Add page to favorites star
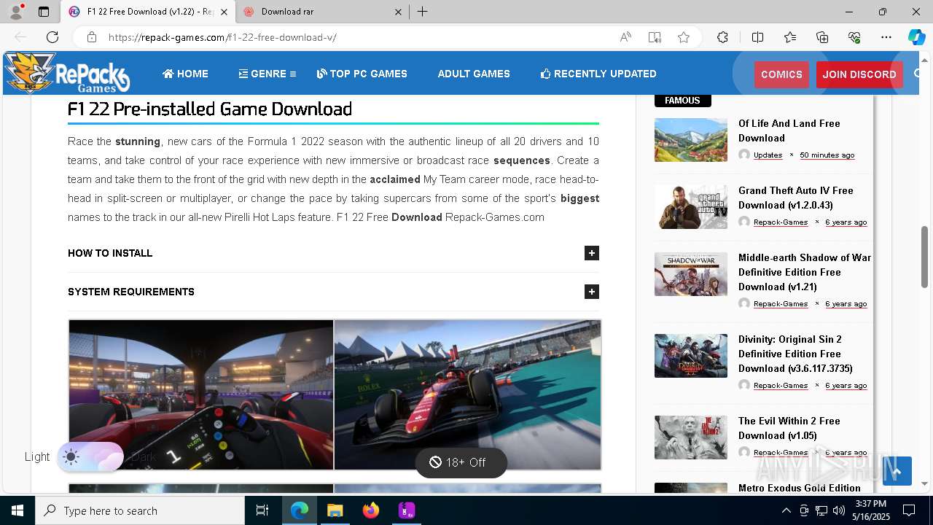Image resolution: width=933 pixels, height=525 pixels. tap(684, 37)
